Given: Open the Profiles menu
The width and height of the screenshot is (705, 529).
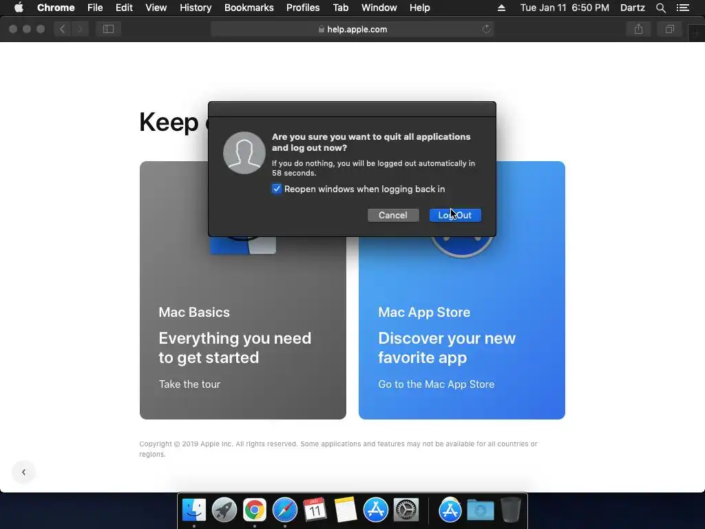Looking at the screenshot, I should (303, 8).
